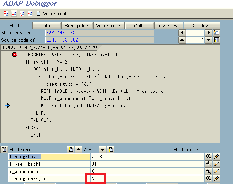Select the i_bseg-bschl field name

coord(49,164)
